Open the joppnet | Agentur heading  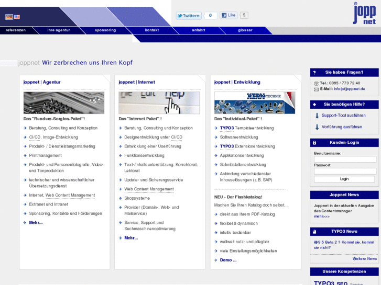[42, 82]
